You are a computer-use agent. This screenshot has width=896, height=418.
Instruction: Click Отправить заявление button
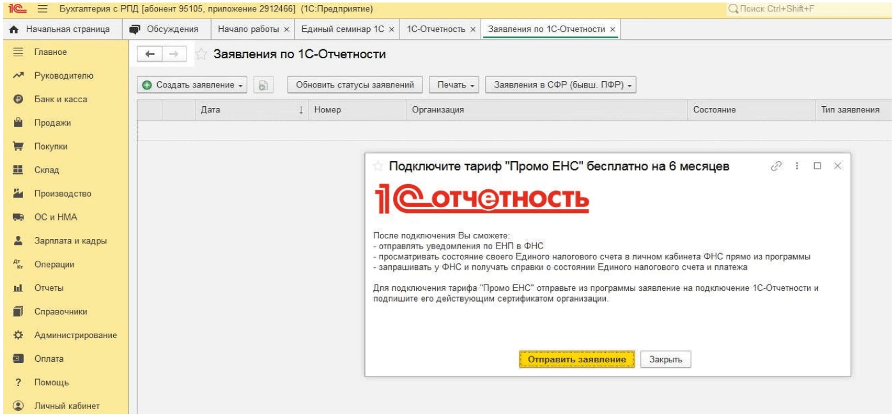(576, 359)
